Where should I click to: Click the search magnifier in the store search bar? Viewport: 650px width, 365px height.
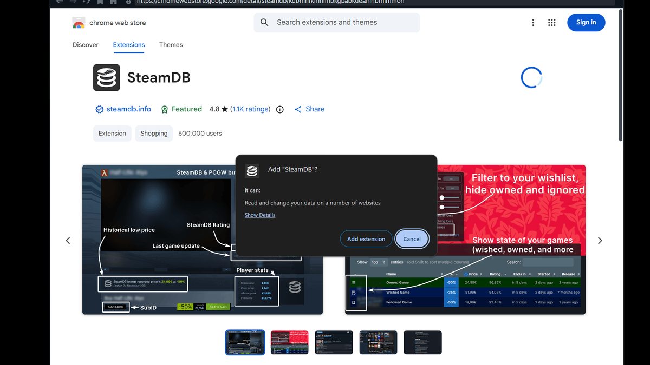264,22
